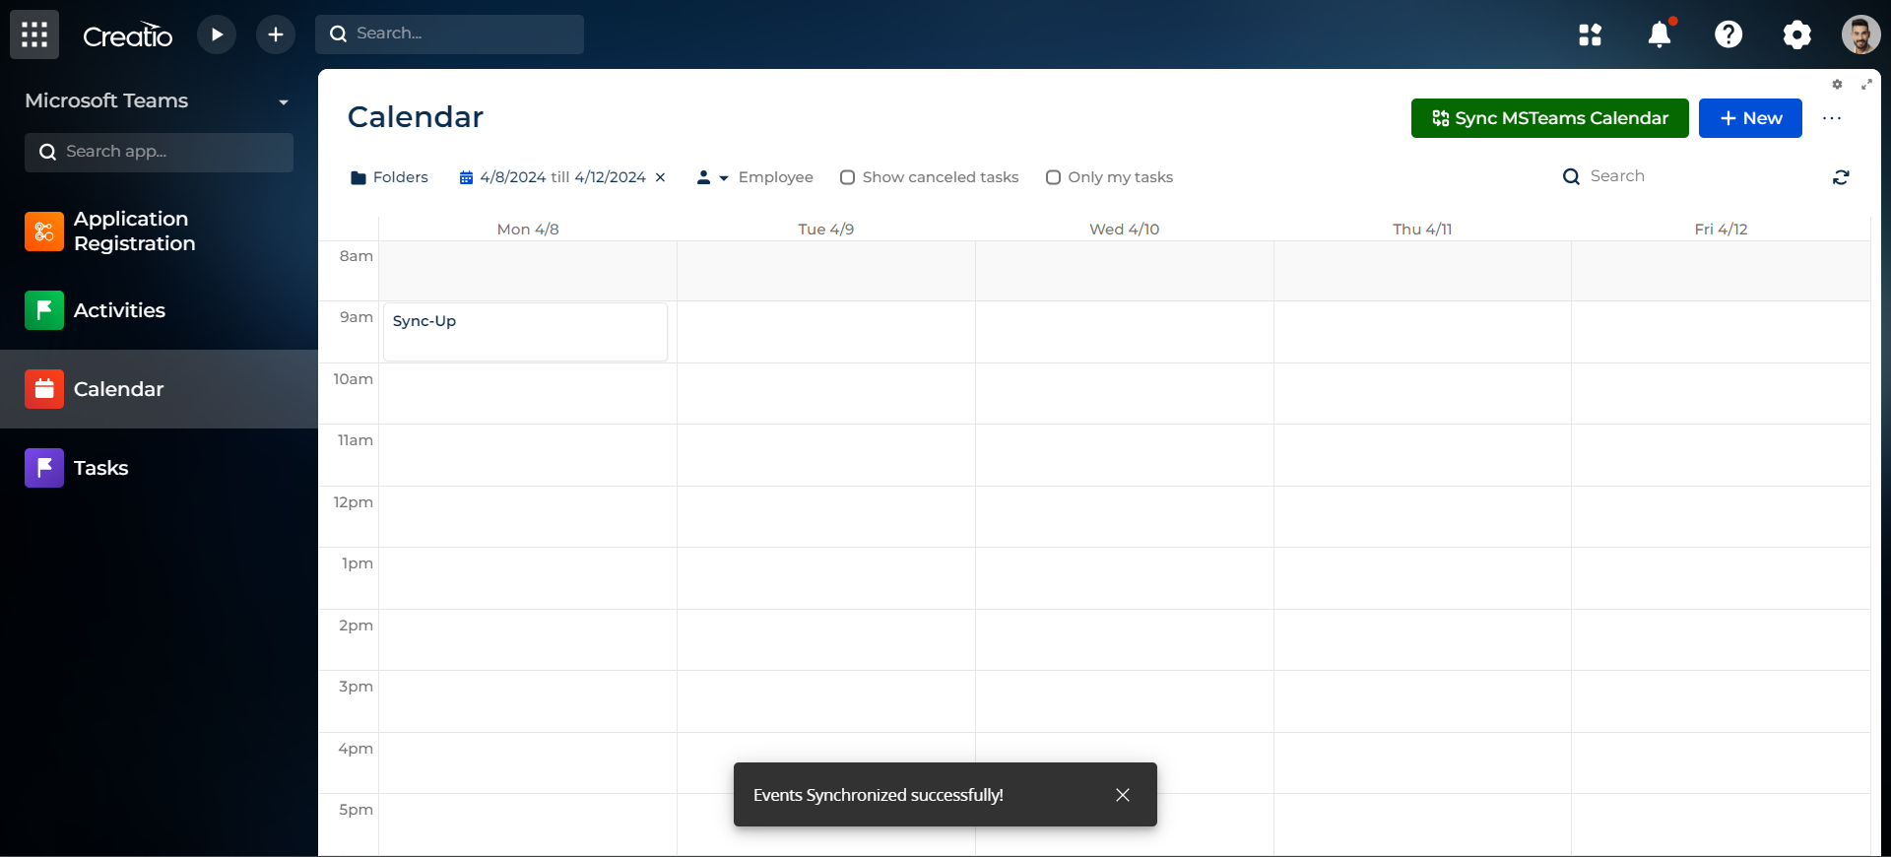Open Application Registration section
The width and height of the screenshot is (1891, 857).
coord(159,231)
